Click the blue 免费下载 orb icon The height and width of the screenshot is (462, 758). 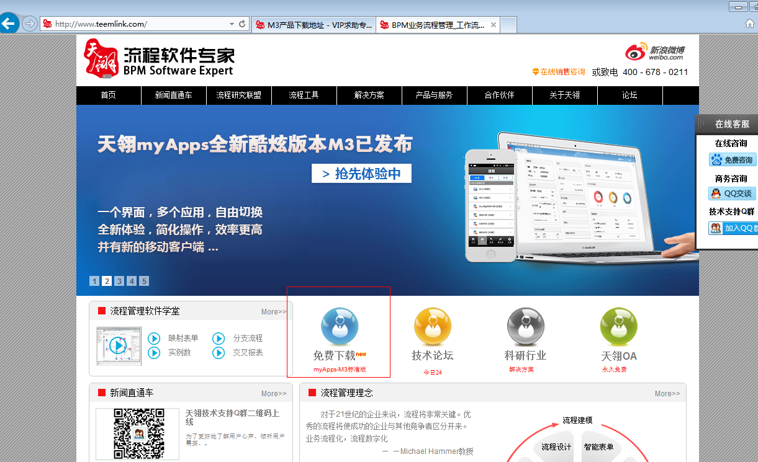coord(340,326)
